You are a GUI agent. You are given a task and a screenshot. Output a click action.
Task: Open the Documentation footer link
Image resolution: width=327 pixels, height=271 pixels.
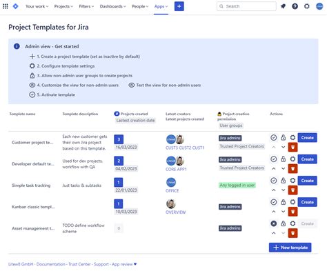point(51,264)
